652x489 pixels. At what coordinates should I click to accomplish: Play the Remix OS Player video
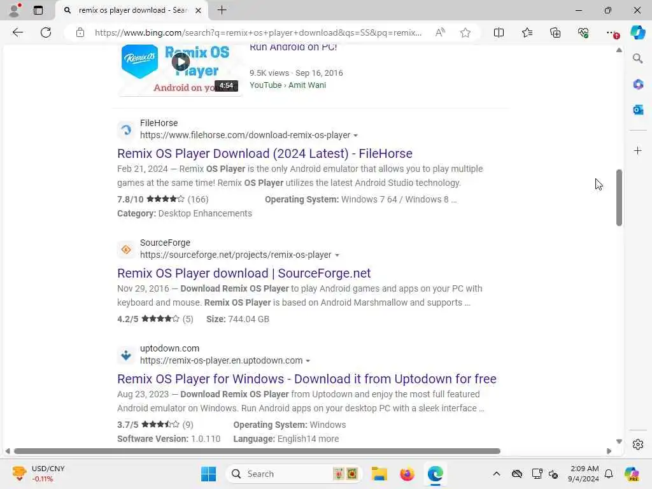tap(180, 62)
